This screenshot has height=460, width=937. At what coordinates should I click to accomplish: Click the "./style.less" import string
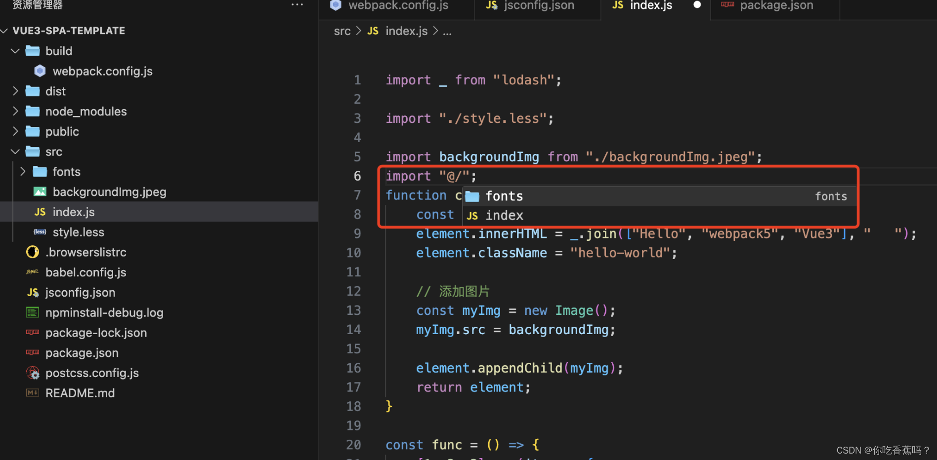coord(492,118)
